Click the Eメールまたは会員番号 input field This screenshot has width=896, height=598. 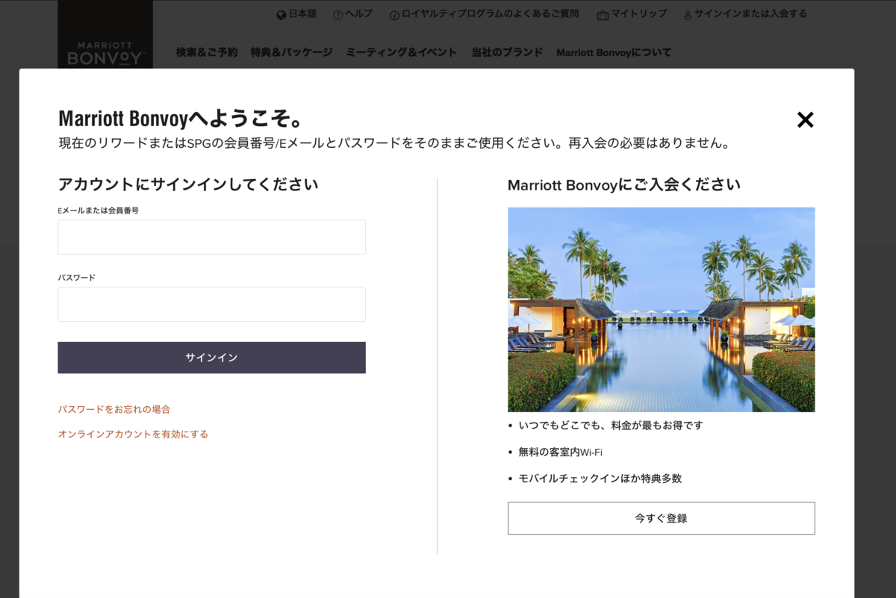pos(211,237)
